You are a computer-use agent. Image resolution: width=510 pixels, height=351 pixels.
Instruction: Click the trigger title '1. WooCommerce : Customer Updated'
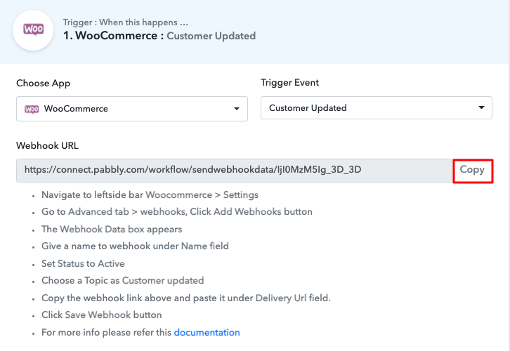click(159, 36)
